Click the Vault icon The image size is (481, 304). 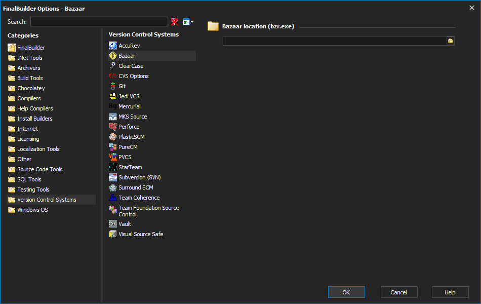point(113,224)
